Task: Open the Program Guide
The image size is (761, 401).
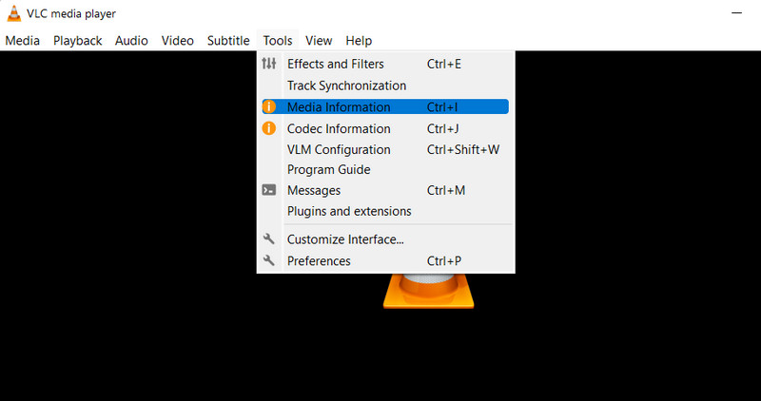Action: coord(328,169)
